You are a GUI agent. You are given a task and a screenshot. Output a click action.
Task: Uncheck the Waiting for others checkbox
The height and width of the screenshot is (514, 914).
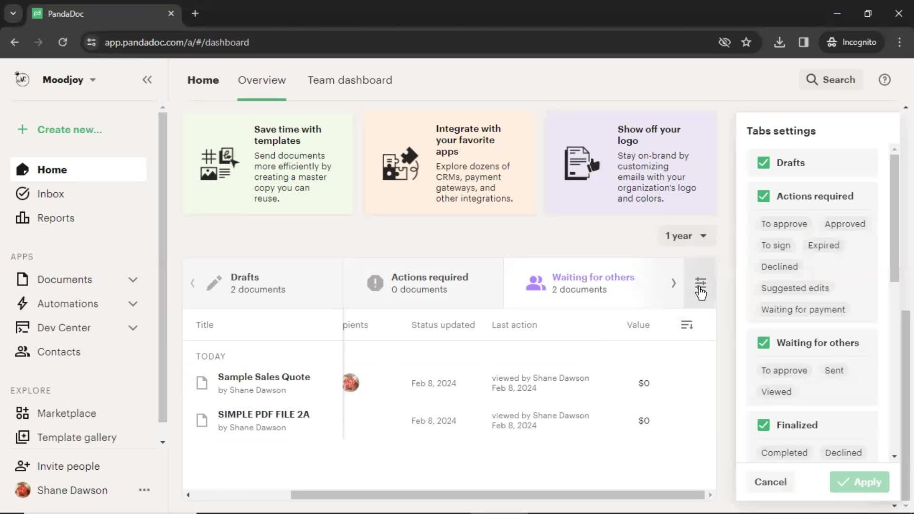764,343
